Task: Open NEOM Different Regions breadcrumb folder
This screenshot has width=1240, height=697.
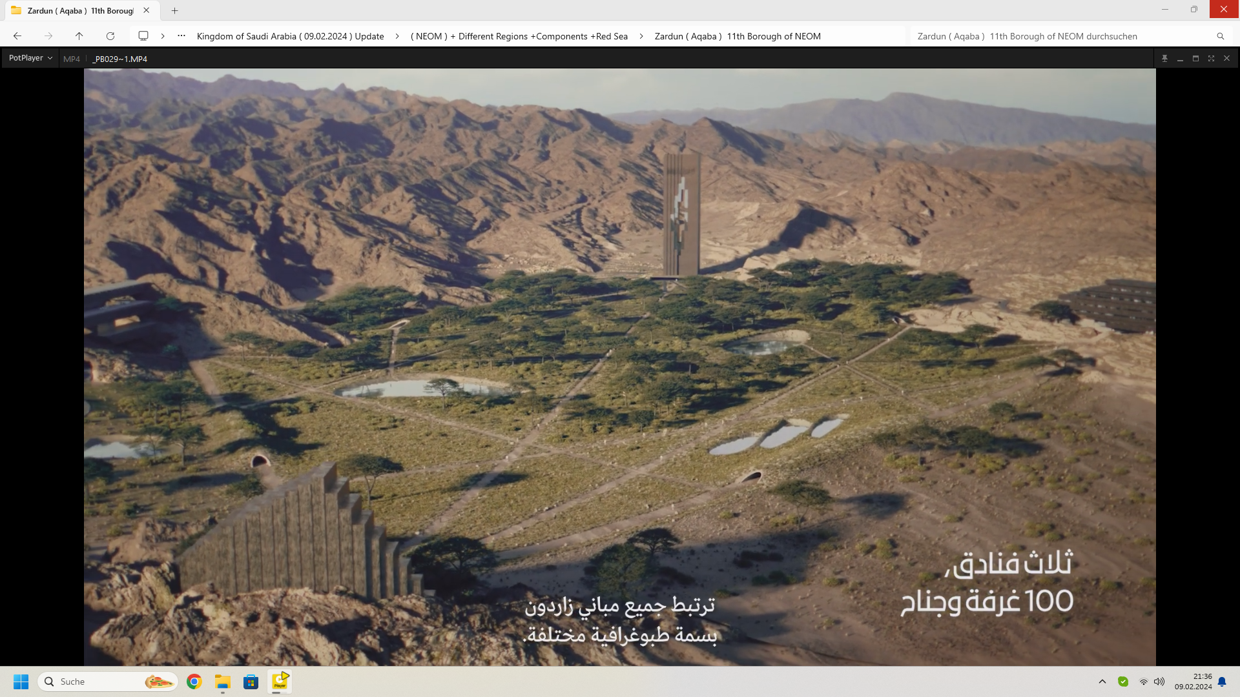Action: click(519, 36)
